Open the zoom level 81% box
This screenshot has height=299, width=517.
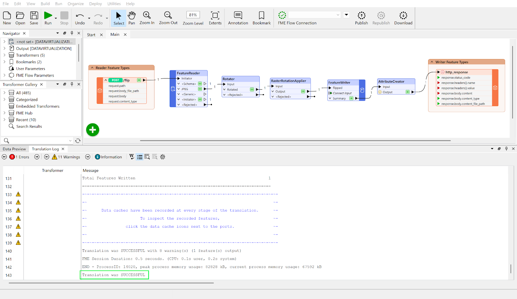click(193, 15)
